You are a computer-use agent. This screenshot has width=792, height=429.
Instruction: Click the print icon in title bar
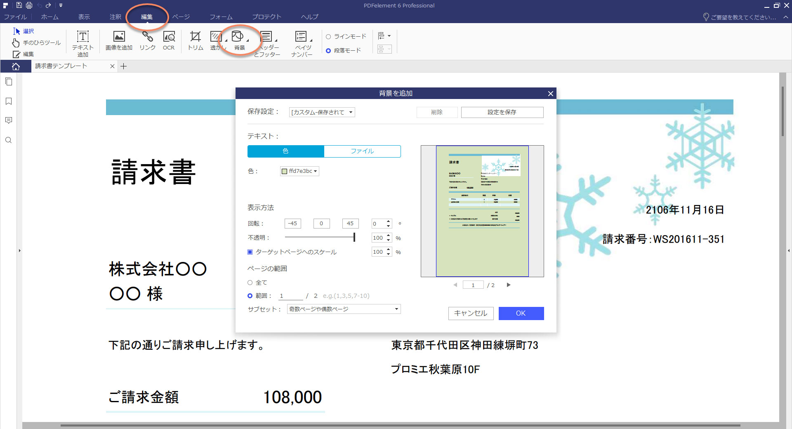pyautogui.click(x=29, y=5)
